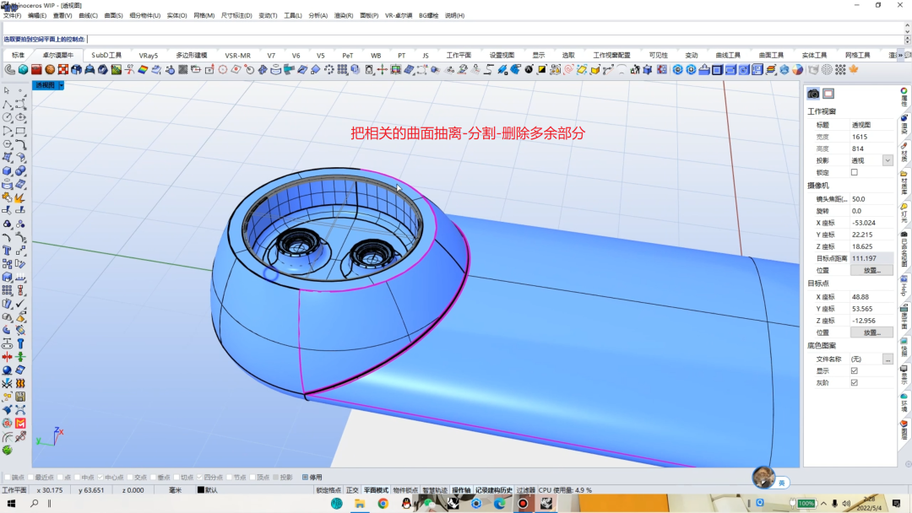Viewport: 912px width, 513px height.
Task: Edit the camera X 座标 value -53.024
Action: [871, 223]
